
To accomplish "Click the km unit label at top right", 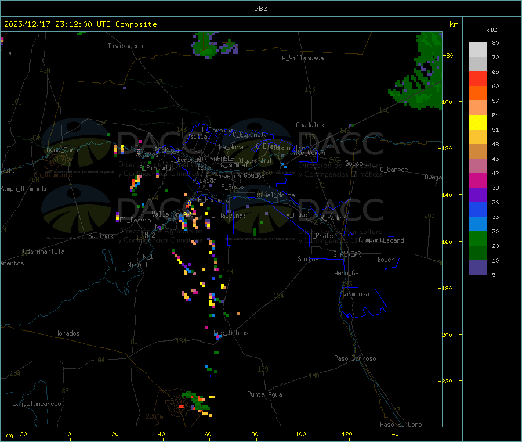I will click(x=454, y=24).
